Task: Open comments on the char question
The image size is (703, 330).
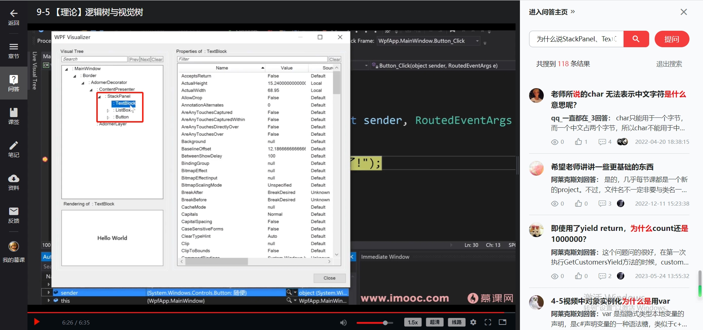Action: [x=602, y=142]
